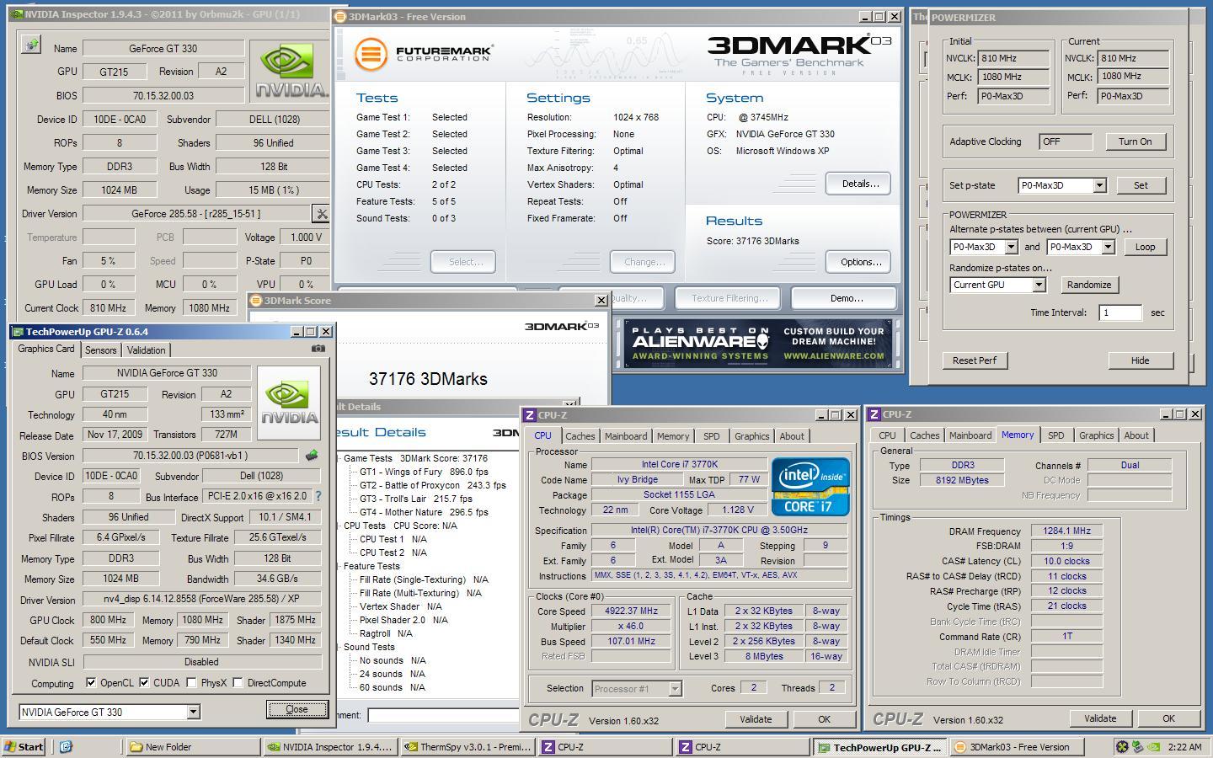
Task: Select 'GT2 - Battle of Proxycon' result row
Action: (x=432, y=485)
